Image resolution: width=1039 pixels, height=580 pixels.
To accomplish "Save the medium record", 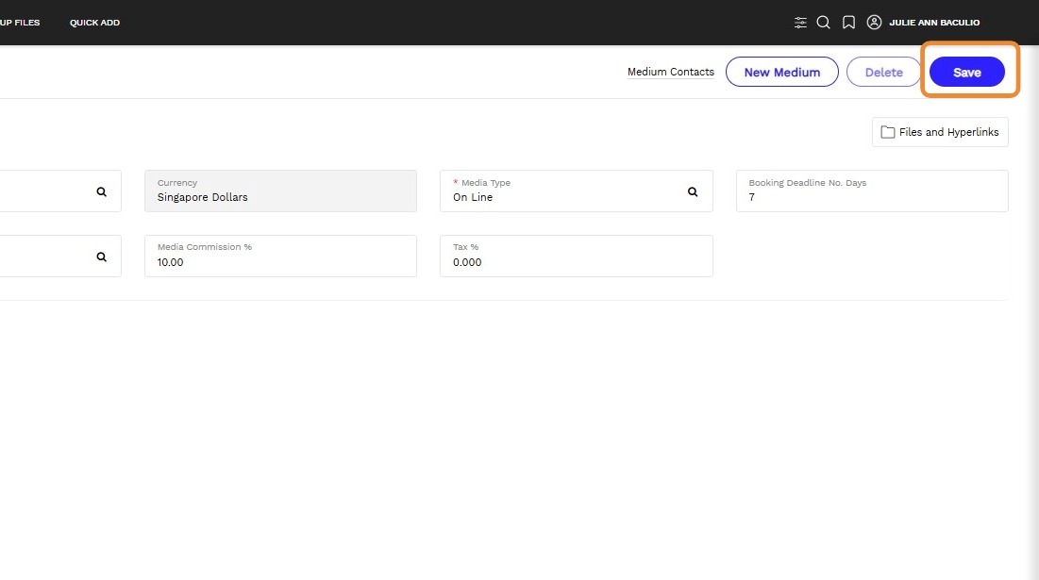I will 966,73.
